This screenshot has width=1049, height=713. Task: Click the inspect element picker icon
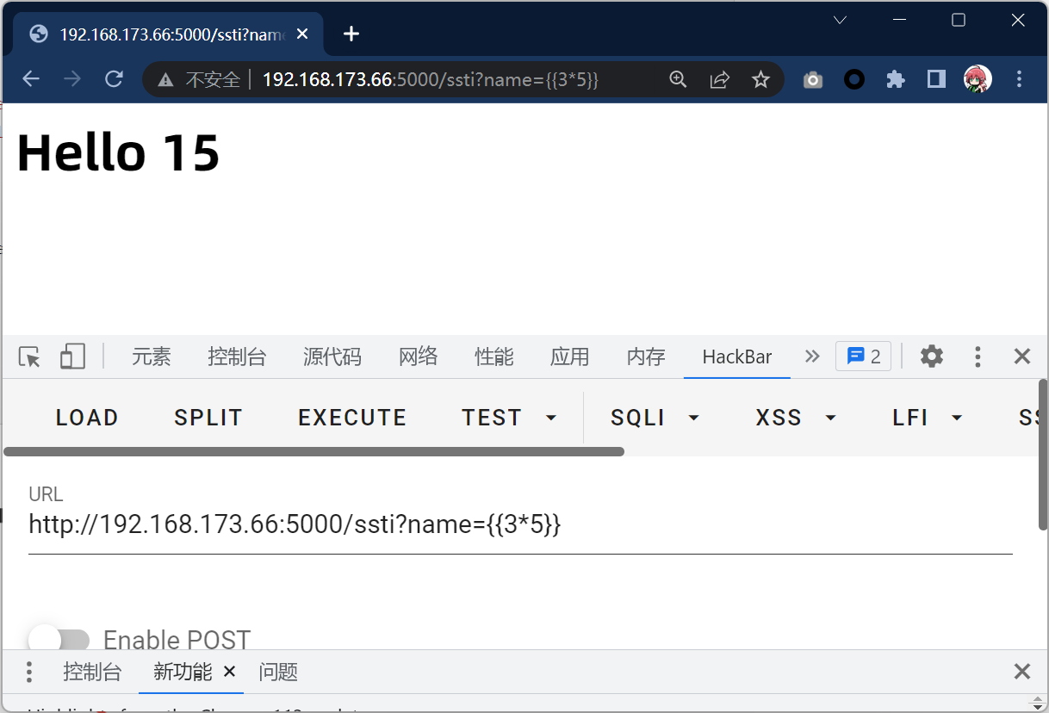29,356
